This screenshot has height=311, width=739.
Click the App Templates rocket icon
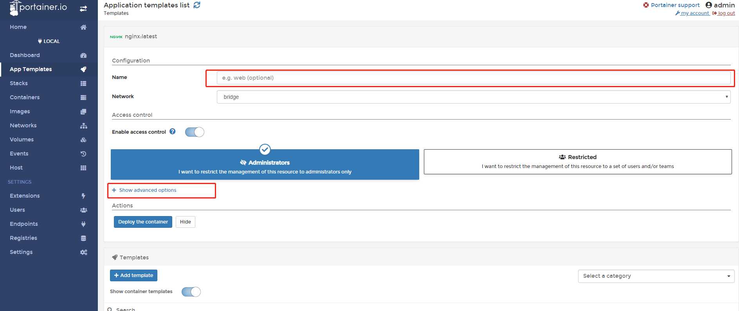click(x=83, y=70)
